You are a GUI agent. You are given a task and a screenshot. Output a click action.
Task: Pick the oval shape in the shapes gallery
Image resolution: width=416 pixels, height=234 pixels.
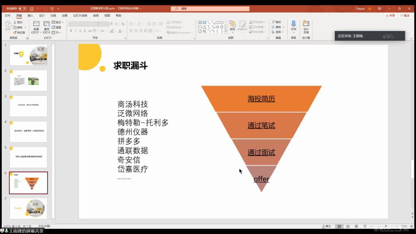pyautogui.click(x=222, y=23)
